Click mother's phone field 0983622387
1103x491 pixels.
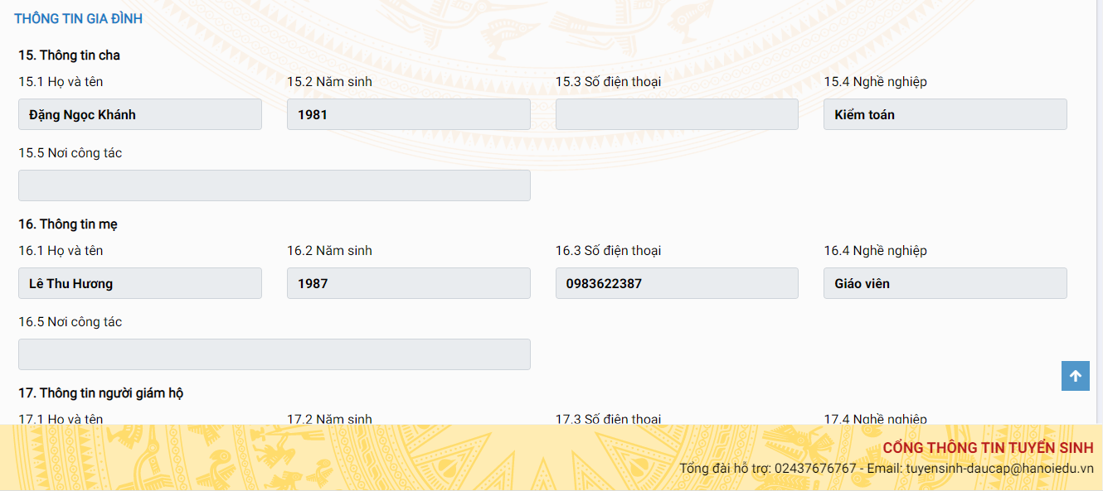point(677,283)
